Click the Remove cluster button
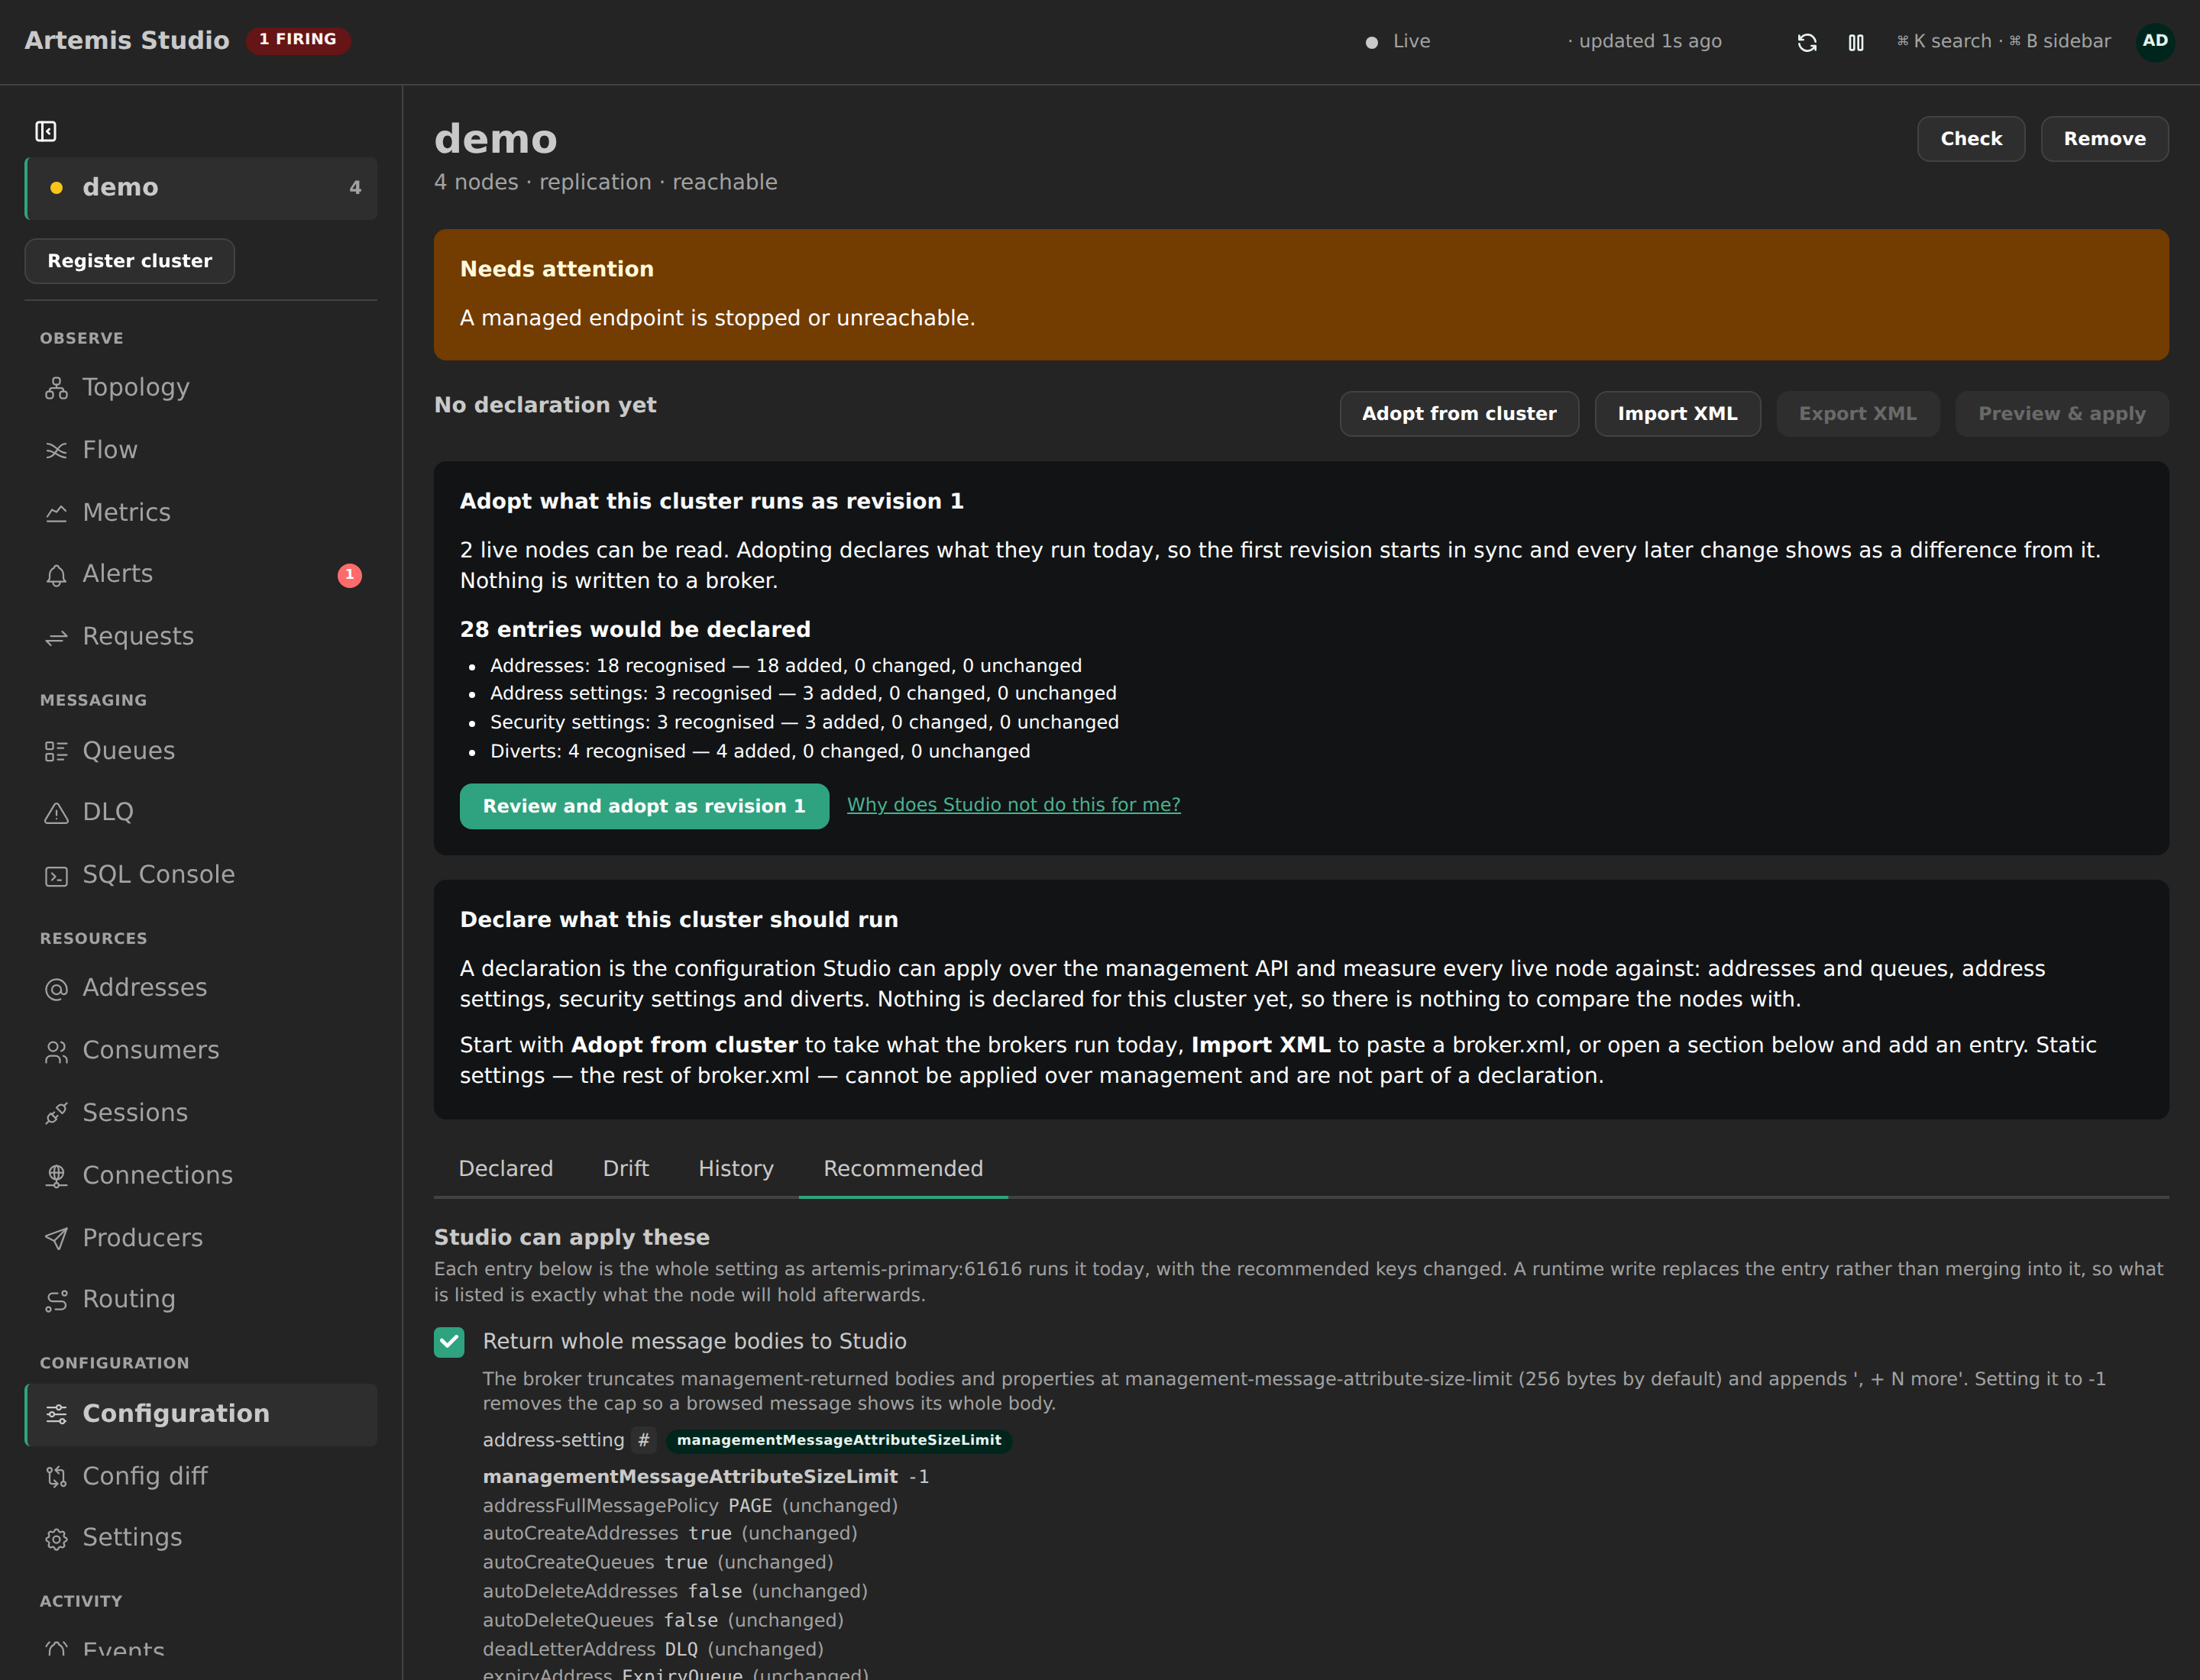The image size is (2200, 1680). click(2104, 139)
